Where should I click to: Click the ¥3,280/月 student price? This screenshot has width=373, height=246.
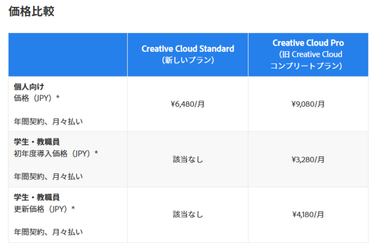(x=308, y=159)
